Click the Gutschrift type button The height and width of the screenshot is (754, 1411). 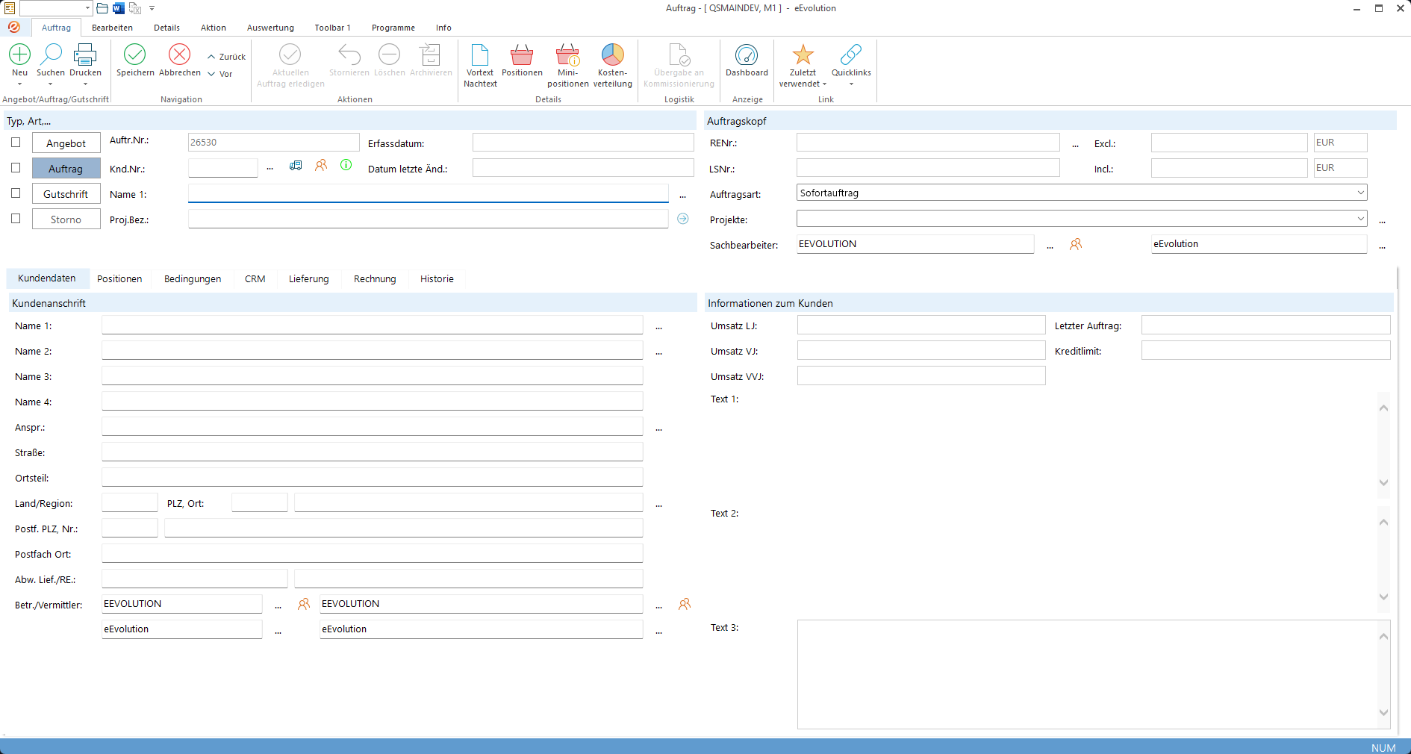(66, 194)
